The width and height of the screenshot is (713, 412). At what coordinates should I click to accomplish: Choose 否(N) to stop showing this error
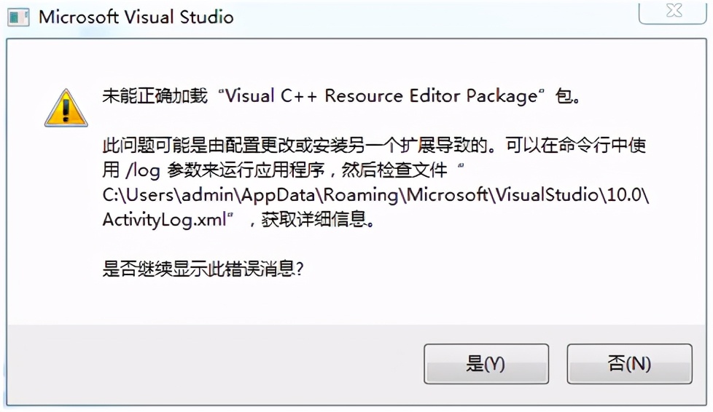point(629,364)
